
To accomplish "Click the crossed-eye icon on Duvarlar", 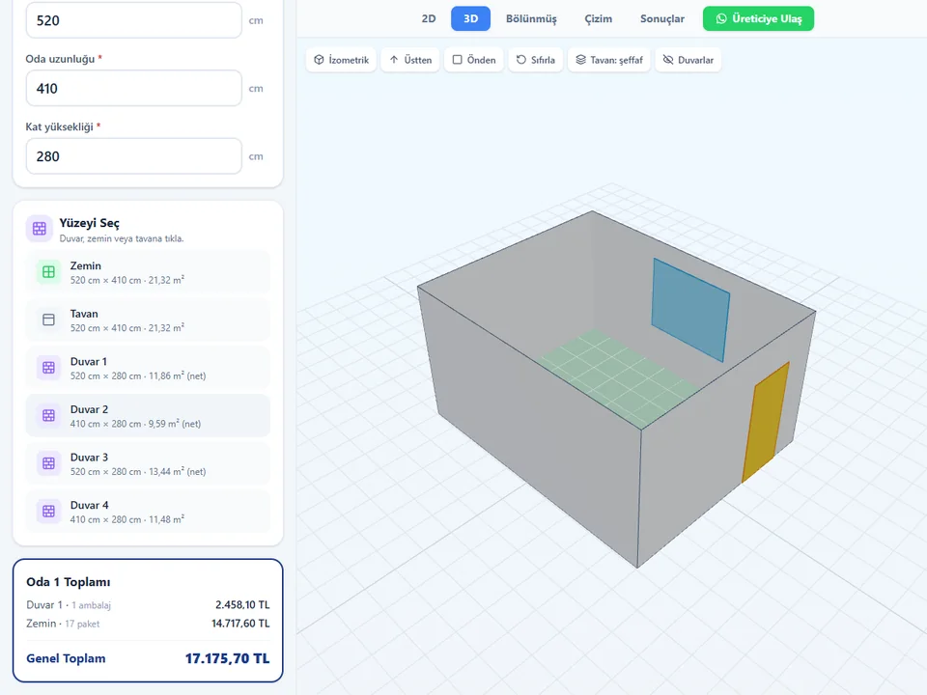I will pos(668,60).
